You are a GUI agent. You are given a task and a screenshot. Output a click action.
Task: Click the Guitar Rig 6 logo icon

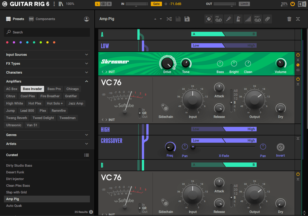(5, 4)
